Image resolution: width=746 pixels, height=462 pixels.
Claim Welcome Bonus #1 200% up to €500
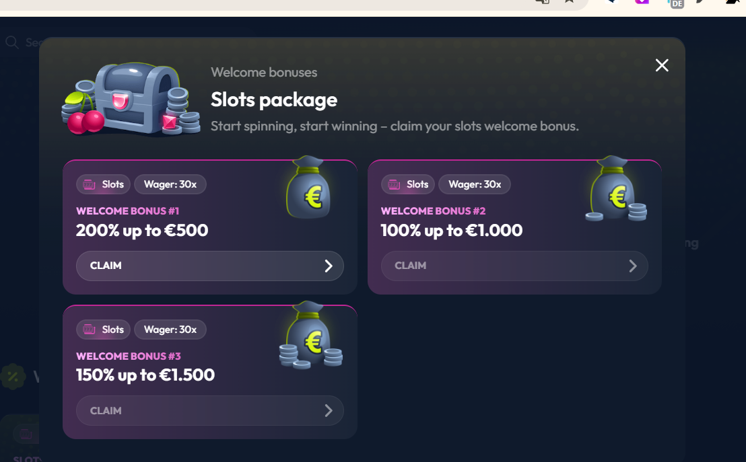point(209,266)
